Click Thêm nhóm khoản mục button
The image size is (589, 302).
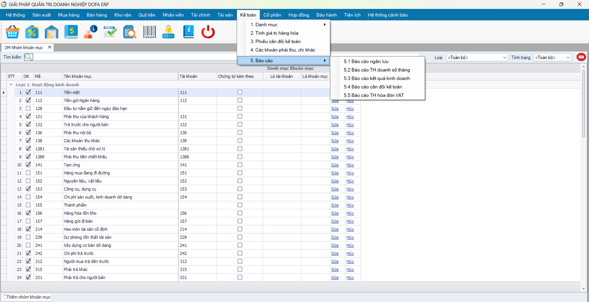(26, 297)
